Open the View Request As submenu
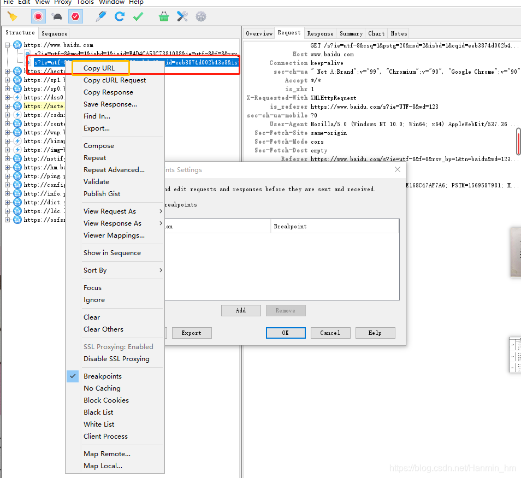This screenshot has height=478, width=521. click(x=115, y=211)
